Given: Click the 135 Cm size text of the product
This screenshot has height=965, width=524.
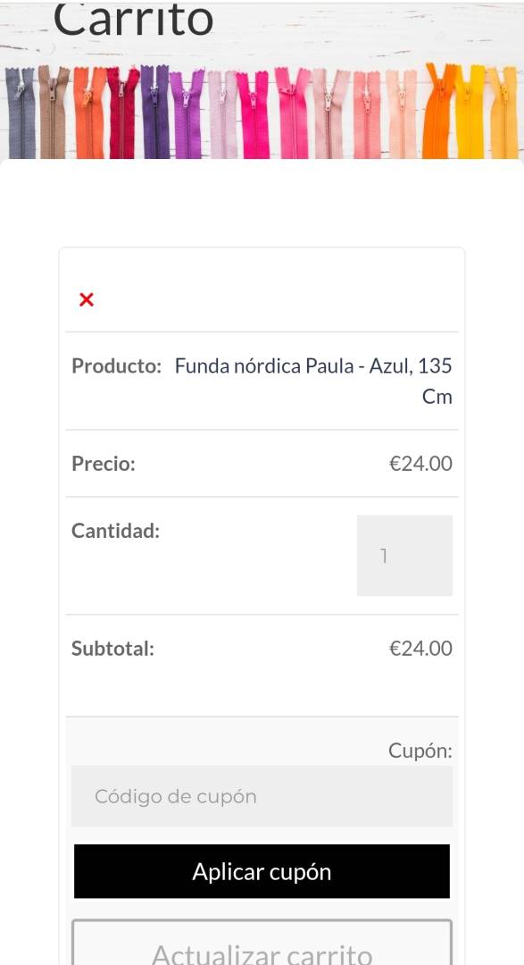Looking at the screenshot, I should click(x=436, y=381).
